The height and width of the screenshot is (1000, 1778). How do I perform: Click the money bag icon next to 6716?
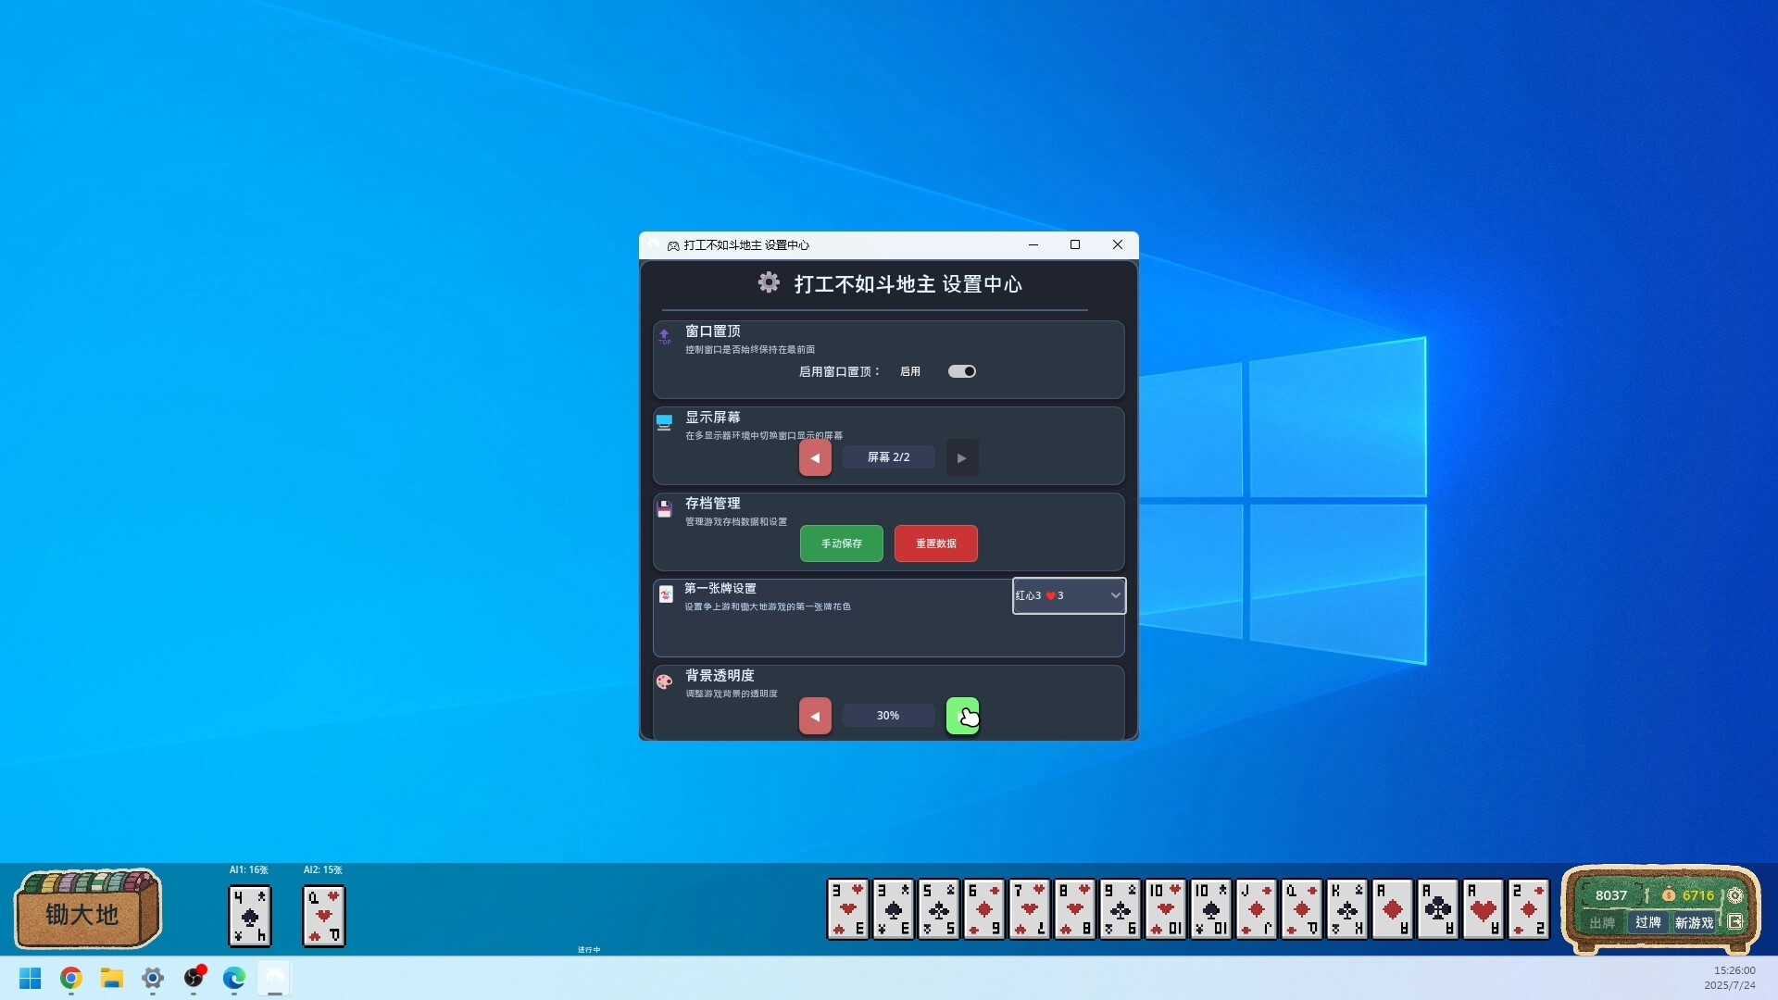click(x=1669, y=895)
